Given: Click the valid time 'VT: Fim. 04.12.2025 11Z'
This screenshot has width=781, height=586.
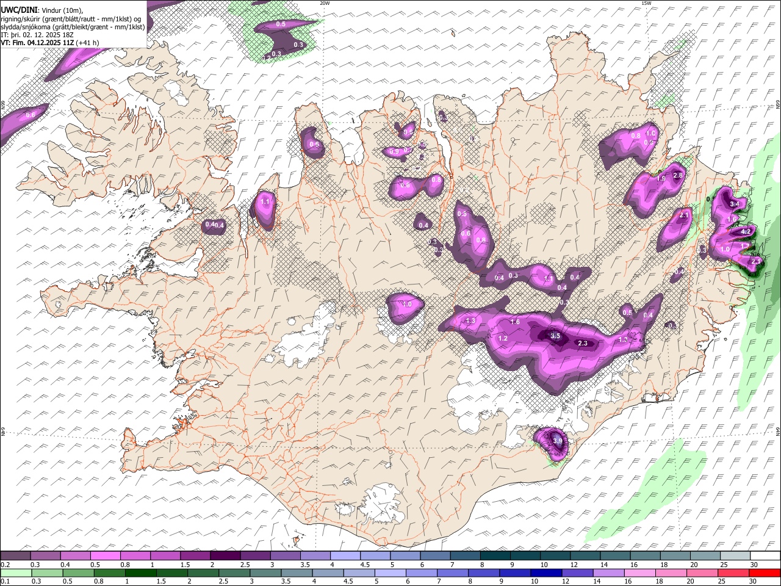Looking at the screenshot, I should pos(38,43).
